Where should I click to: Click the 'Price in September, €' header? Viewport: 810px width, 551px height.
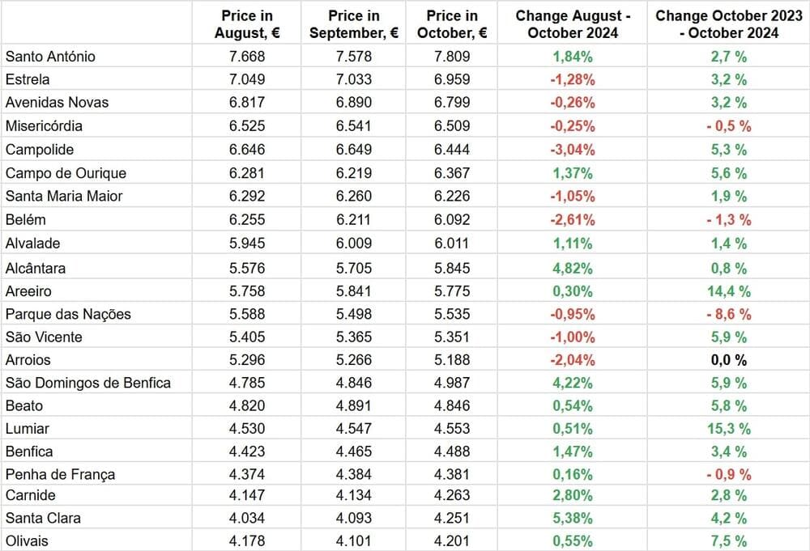pyautogui.click(x=354, y=24)
